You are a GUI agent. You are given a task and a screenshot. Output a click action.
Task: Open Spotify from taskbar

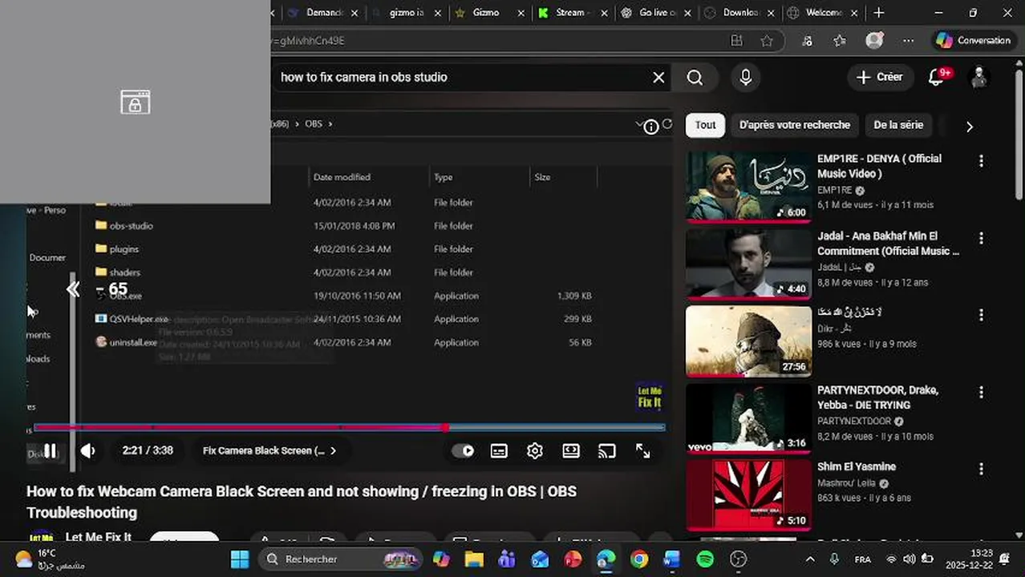click(706, 559)
